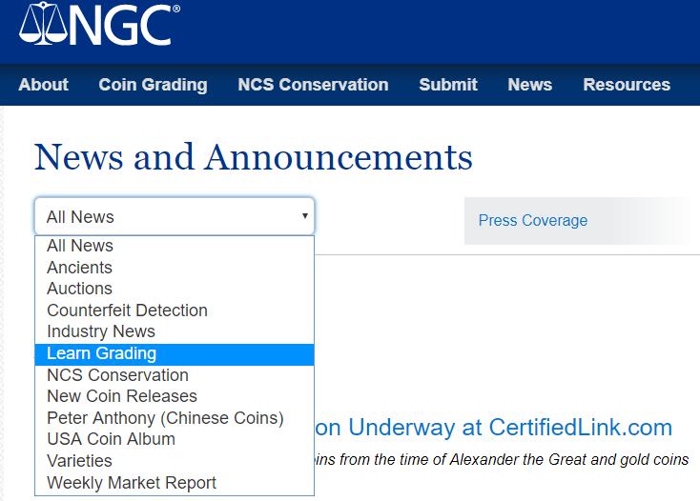Open the About menu
Screen dimensions: 700x501
click(x=43, y=85)
